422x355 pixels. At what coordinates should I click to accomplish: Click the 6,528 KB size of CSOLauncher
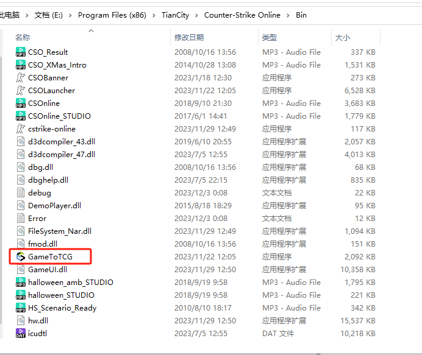click(360, 90)
